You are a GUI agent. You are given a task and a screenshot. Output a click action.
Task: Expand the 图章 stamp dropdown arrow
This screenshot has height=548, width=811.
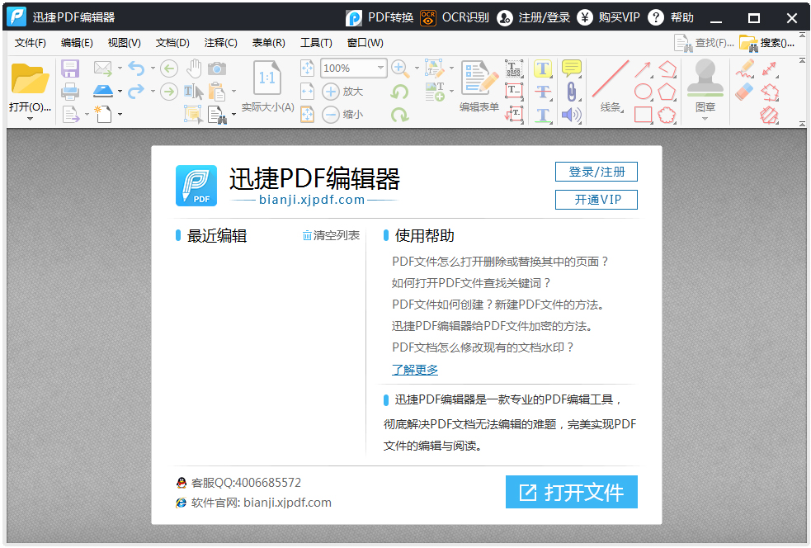tap(705, 118)
